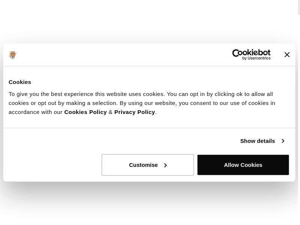
Task: Click the arrow icon inside Customise
Action: pyautogui.click(x=165, y=165)
